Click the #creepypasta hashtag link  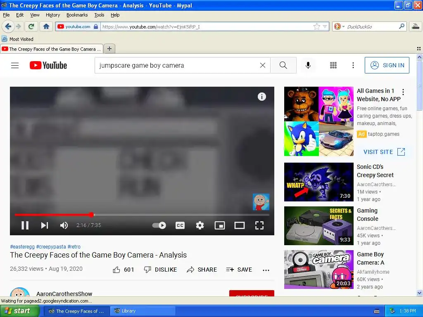51,247
